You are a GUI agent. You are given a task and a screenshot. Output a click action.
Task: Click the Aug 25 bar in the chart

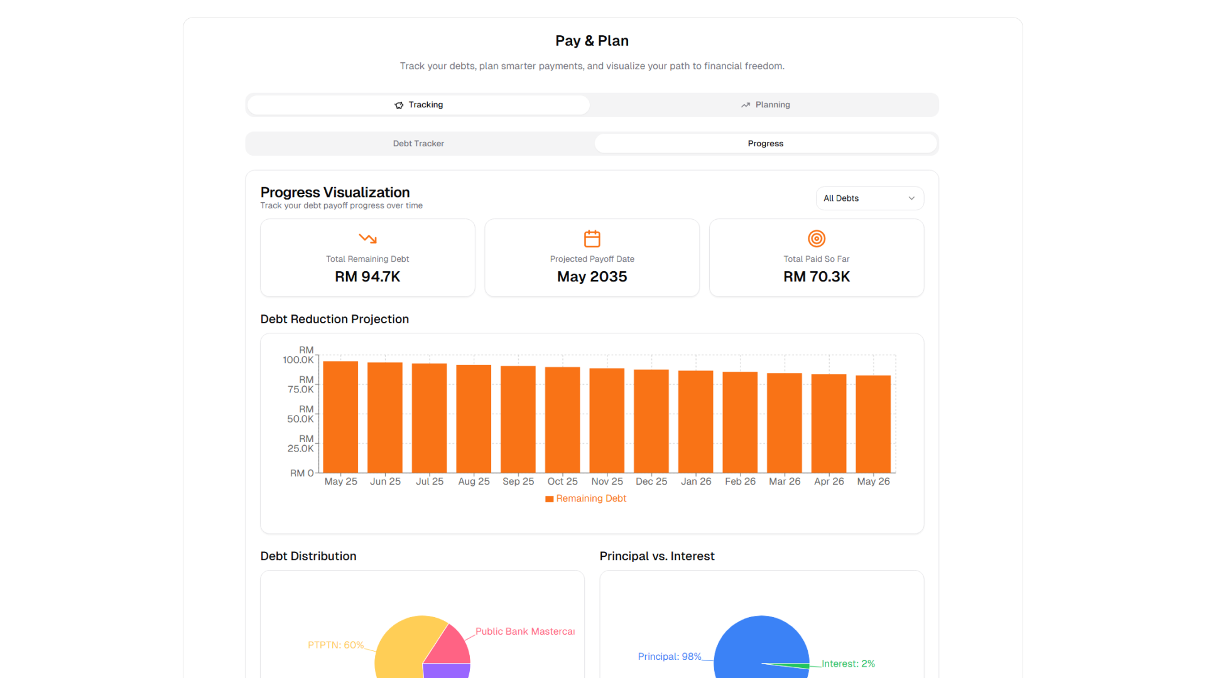point(474,419)
